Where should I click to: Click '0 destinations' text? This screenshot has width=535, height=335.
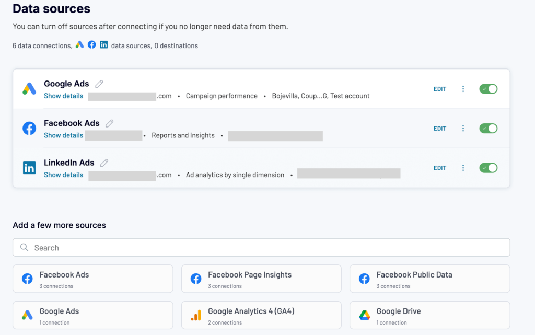176,45
